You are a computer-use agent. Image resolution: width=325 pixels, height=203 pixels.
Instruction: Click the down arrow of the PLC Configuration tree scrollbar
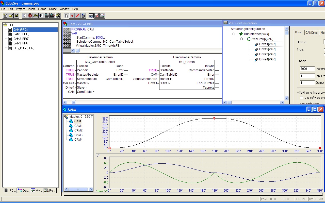[287, 98]
